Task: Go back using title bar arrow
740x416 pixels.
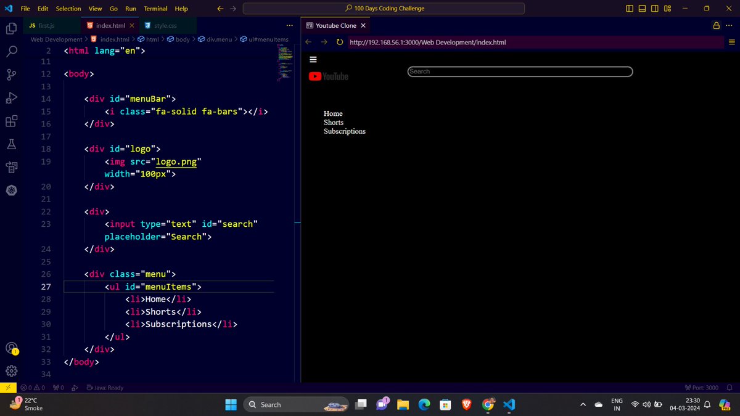Action: pyautogui.click(x=221, y=9)
